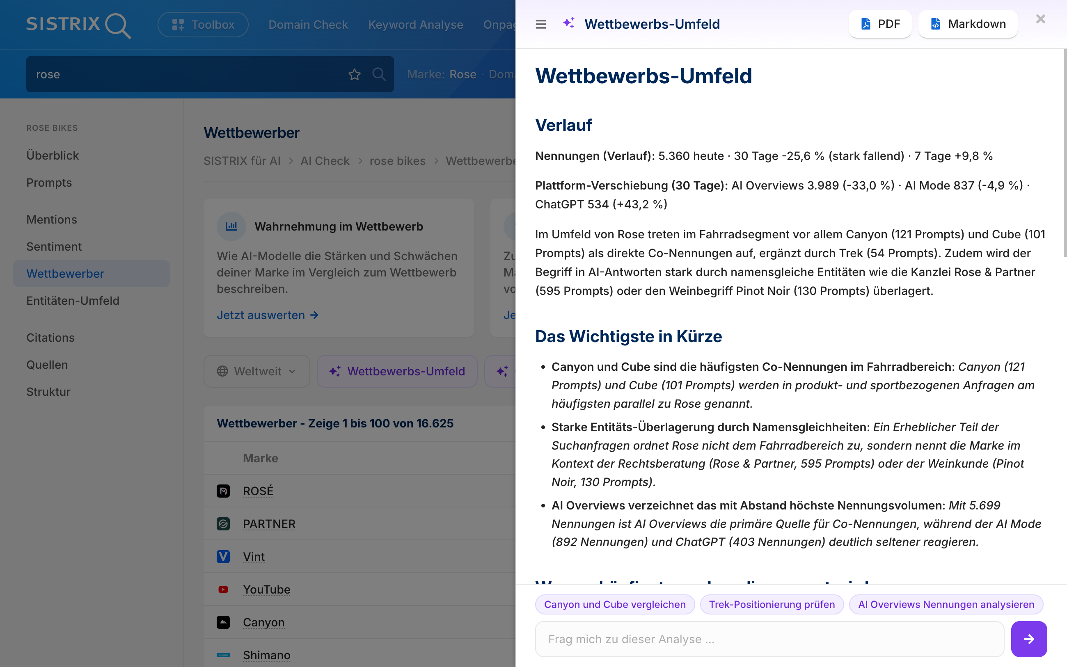Image resolution: width=1067 pixels, height=667 pixels.
Task: Export analysis as PDF
Action: [880, 24]
